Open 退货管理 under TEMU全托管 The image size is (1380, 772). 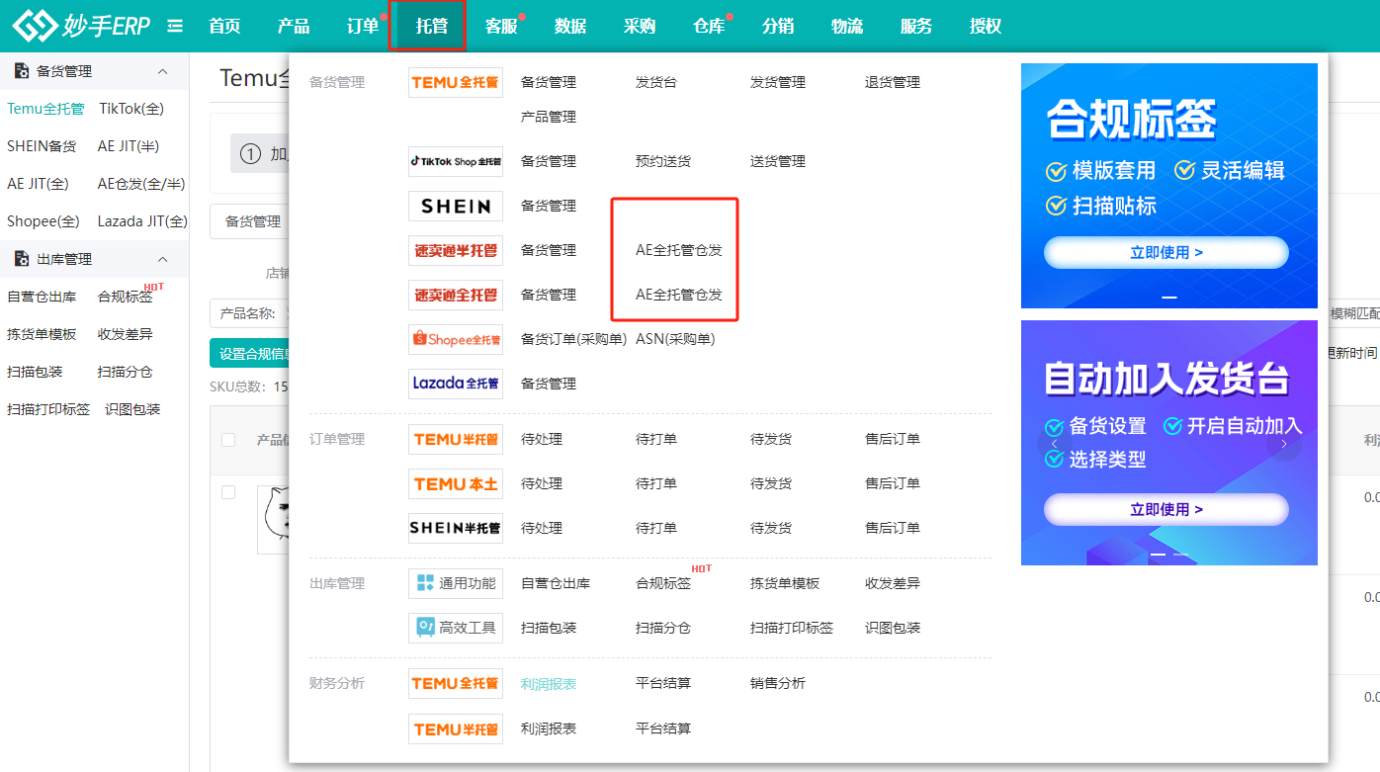click(x=893, y=82)
